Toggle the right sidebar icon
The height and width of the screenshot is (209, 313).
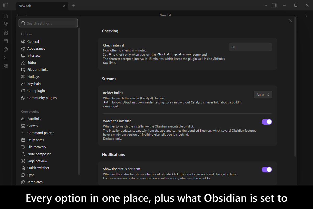tap(274, 5)
